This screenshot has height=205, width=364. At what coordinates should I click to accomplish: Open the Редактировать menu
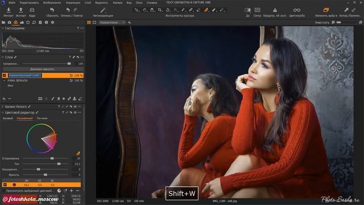pos(29,2)
